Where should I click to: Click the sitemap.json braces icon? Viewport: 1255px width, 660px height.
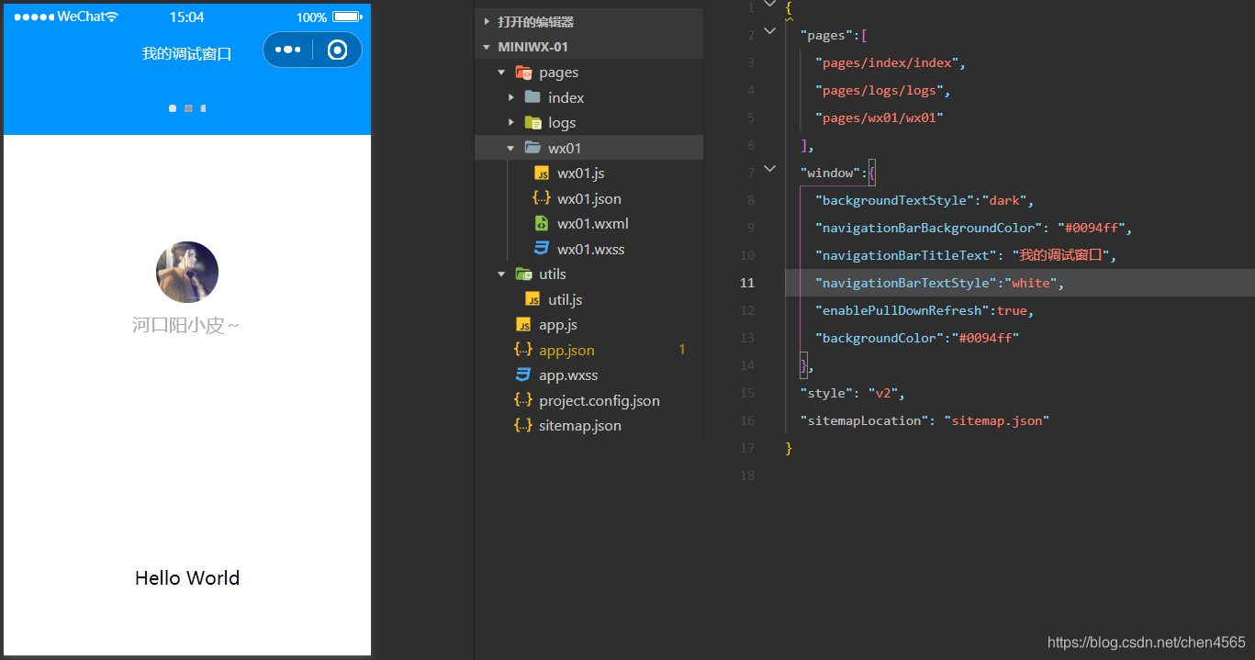(x=523, y=426)
